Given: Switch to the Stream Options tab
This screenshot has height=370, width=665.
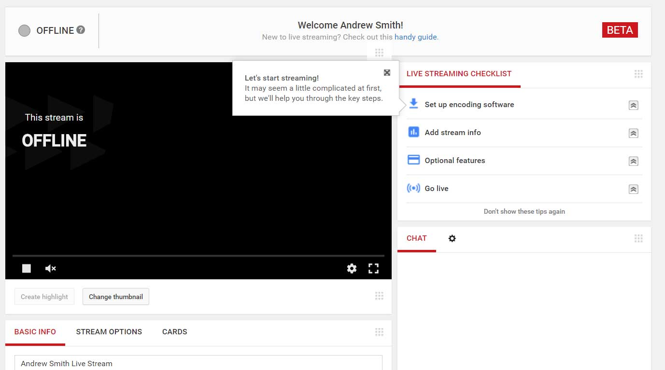Looking at the screenshot, I should 109,332.
